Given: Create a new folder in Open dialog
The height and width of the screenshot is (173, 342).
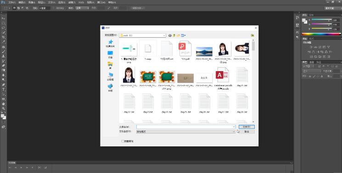Looking at the screenshot, I should (178, 35).
